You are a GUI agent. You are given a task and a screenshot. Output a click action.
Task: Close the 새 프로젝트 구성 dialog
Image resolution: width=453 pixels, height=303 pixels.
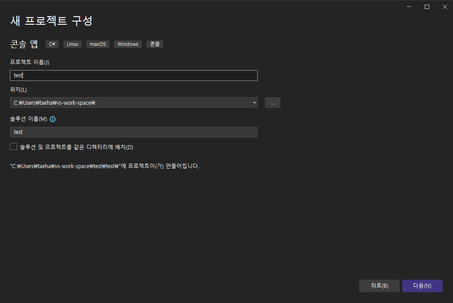coord(444,7)
